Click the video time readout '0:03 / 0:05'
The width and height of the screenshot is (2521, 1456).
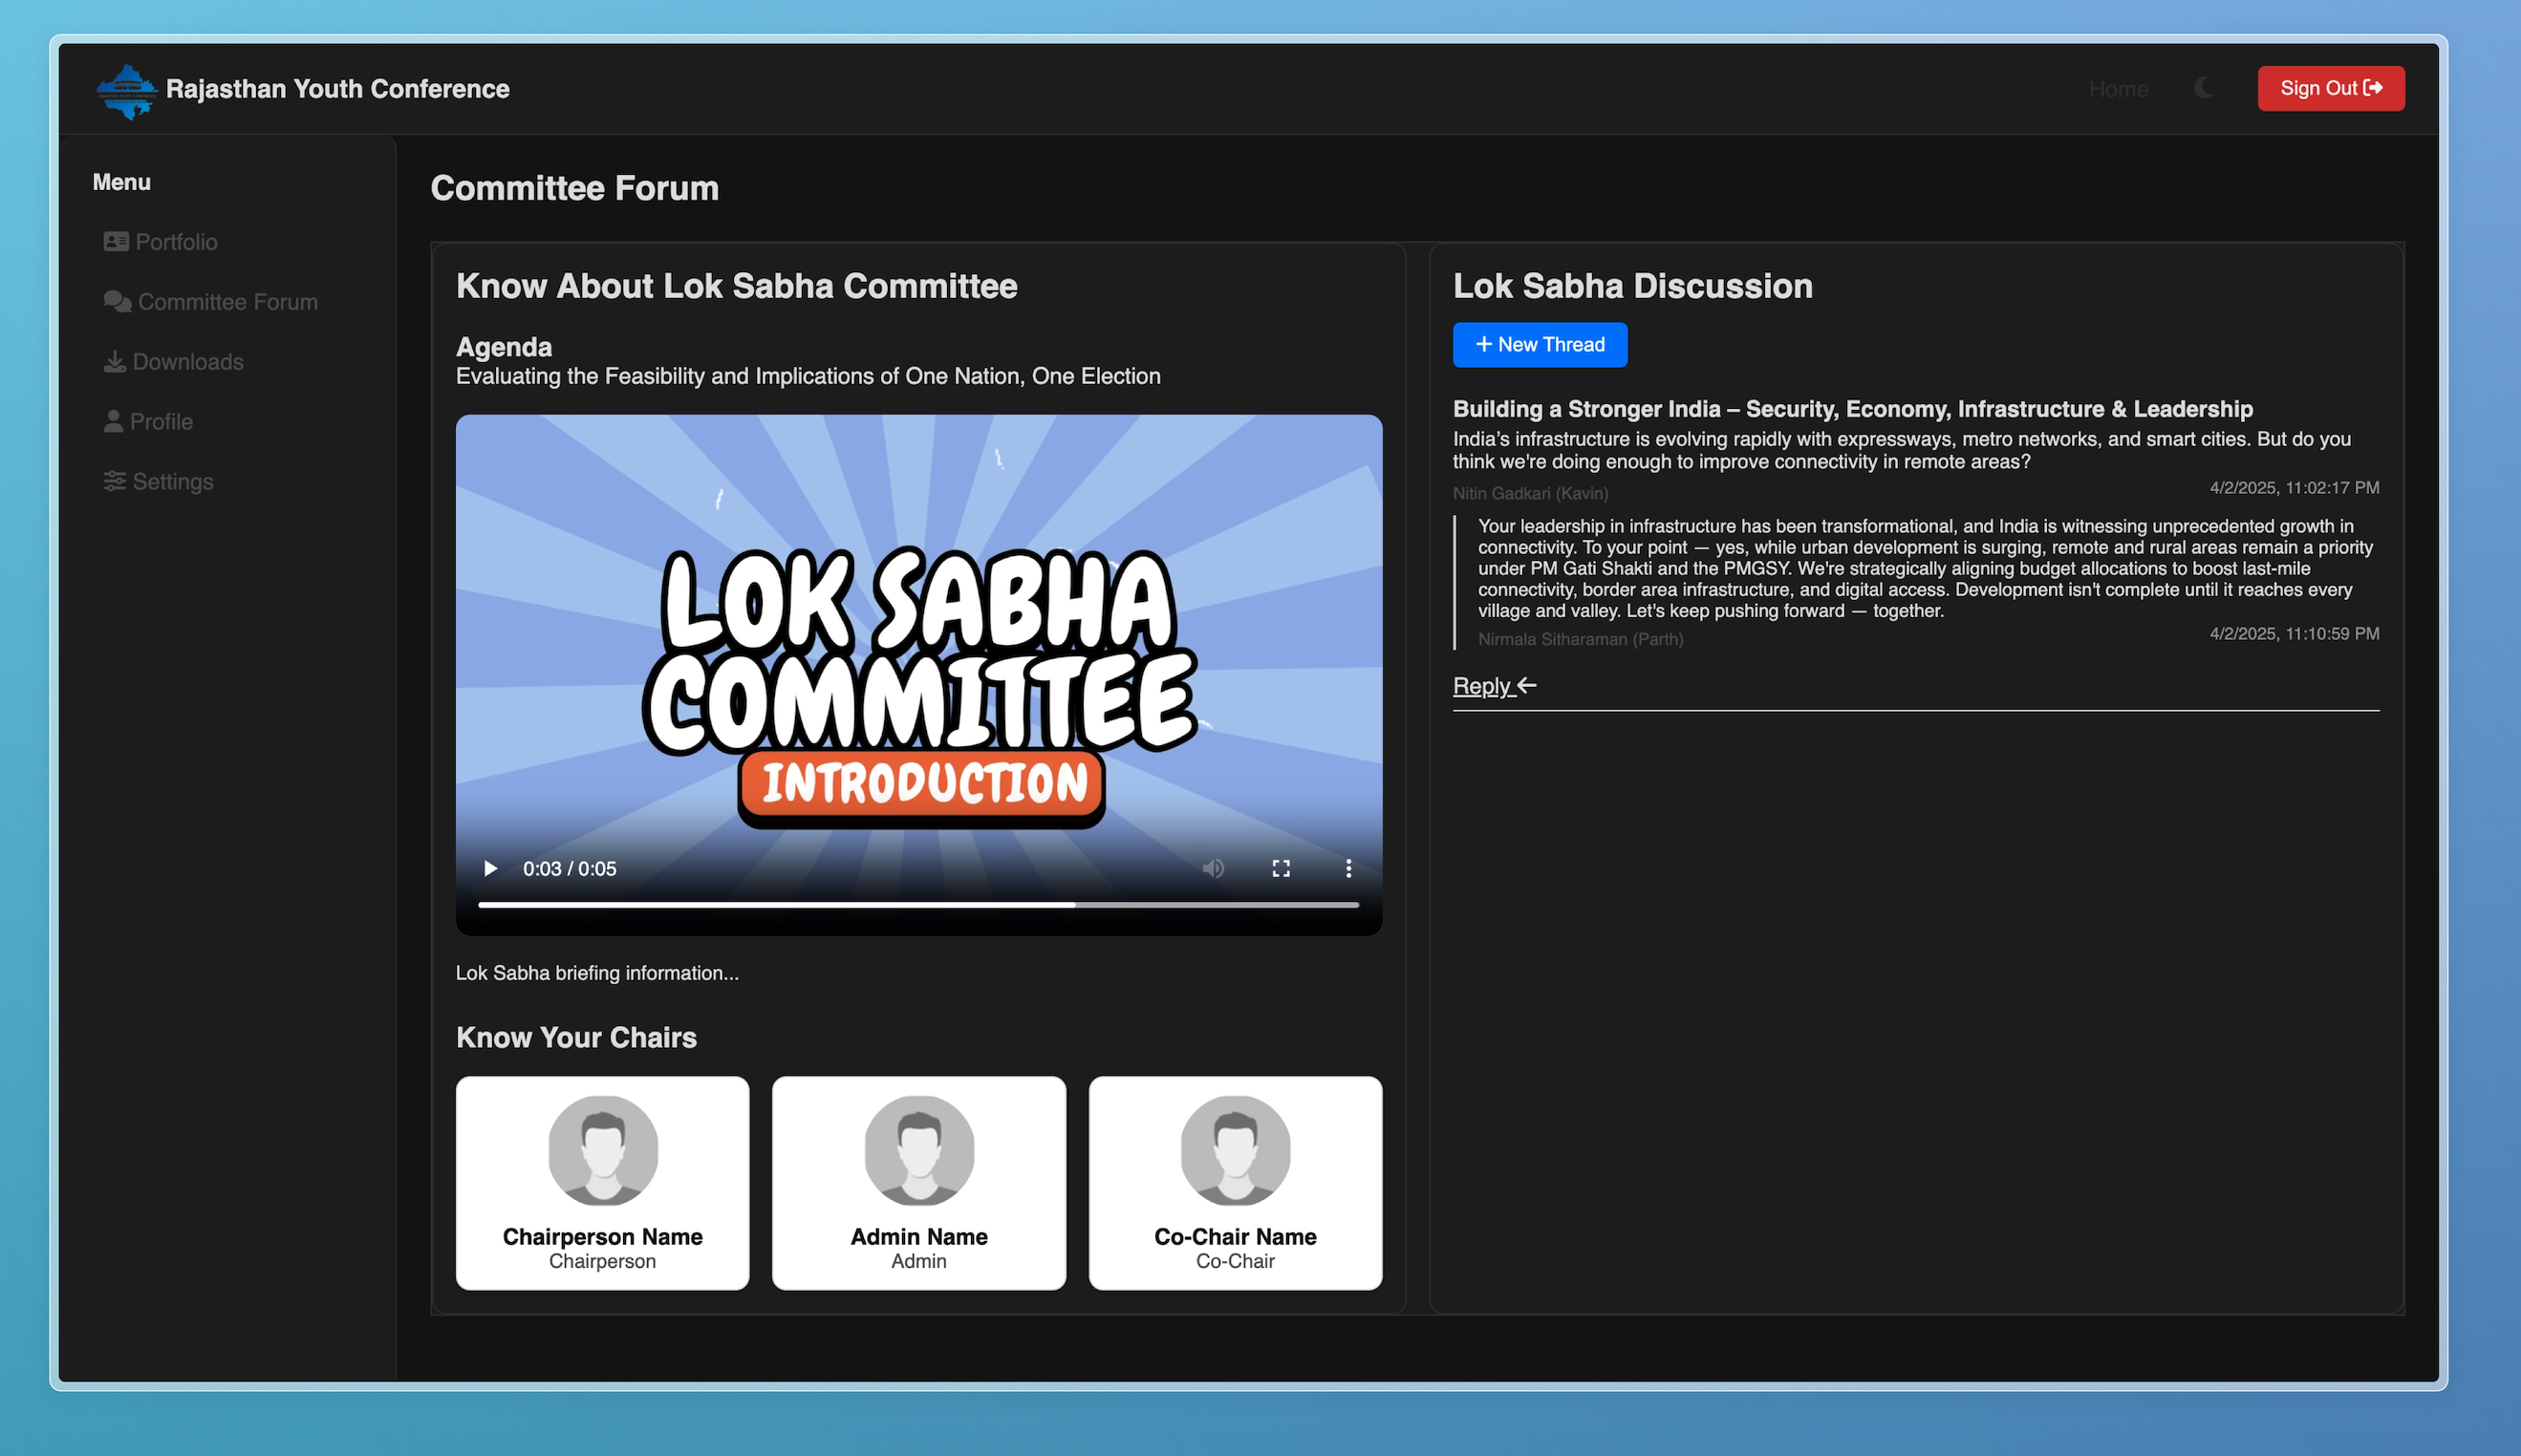[x=569, y=869]
